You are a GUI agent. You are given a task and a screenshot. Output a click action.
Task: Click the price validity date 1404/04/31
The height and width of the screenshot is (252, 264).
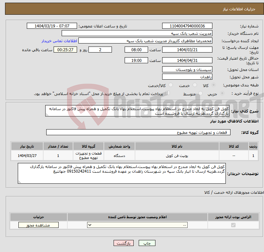click(187, 60)
